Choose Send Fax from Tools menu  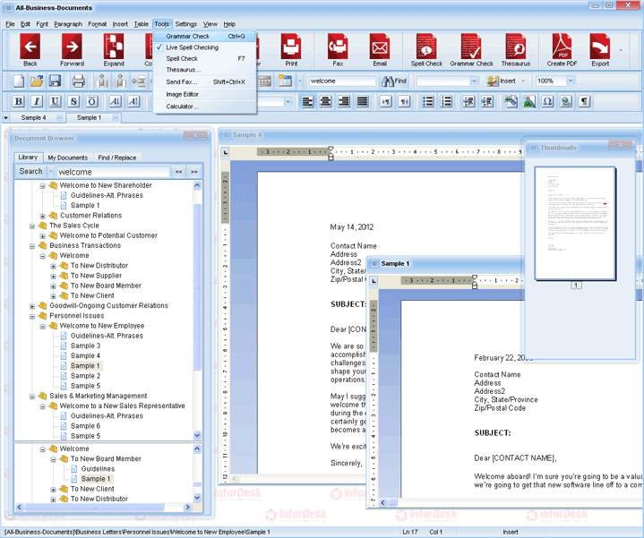click(x=204, y=82)
